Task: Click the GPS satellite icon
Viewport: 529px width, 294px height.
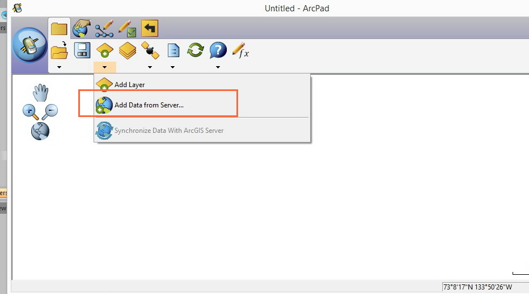Action: coord(150,50)
